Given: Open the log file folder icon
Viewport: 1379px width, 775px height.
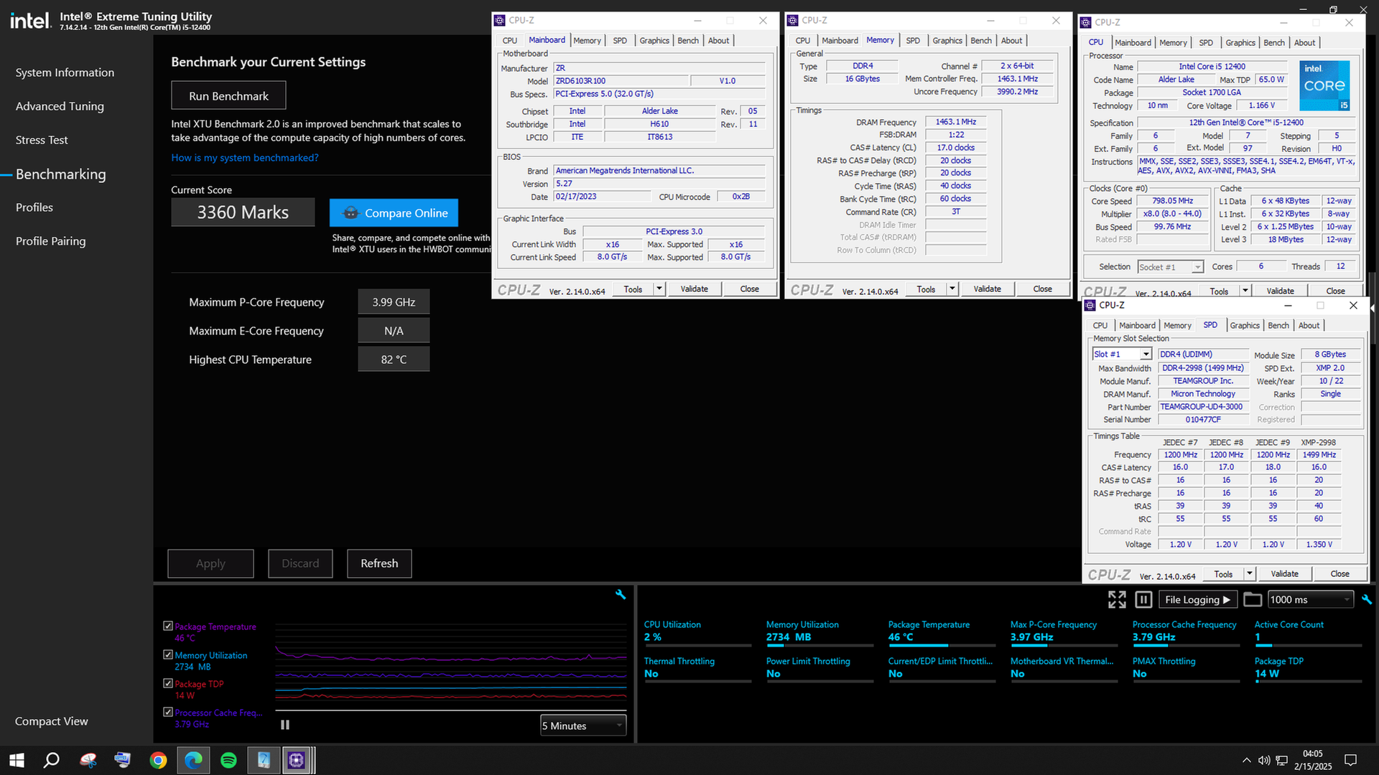Looking at the screenshot, I should pos(1253,599).
